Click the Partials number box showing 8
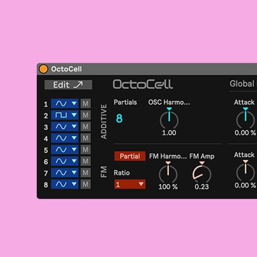The image size is (257, 257). (x=120, y=118)
